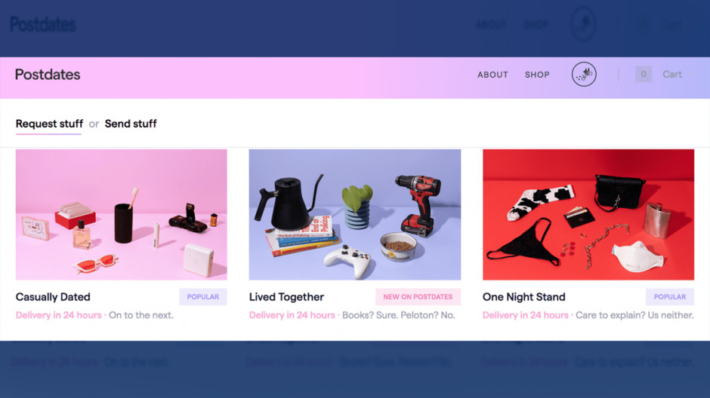Image resolution: width=710 pixels, height=398 pixels.
Task: Click Delivery in 24 hours under Casually Dated
Action: click(x=58, y=315)
